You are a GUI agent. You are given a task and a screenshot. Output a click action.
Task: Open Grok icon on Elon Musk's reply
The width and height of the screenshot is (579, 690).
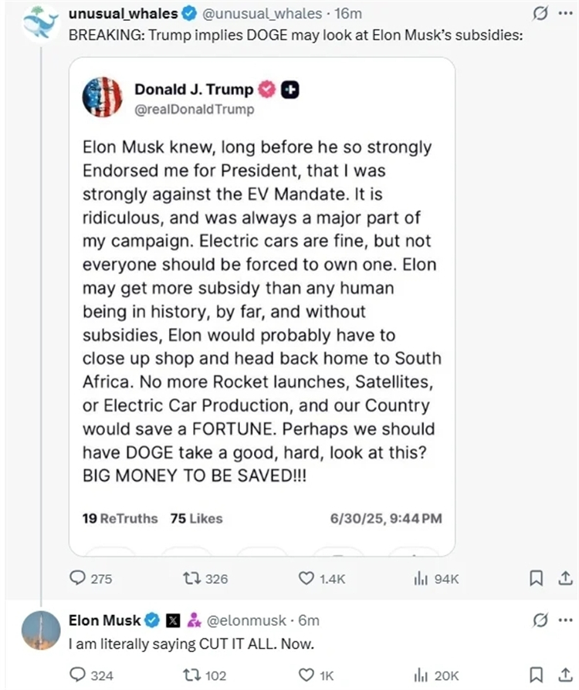click(x=541, y=620)
